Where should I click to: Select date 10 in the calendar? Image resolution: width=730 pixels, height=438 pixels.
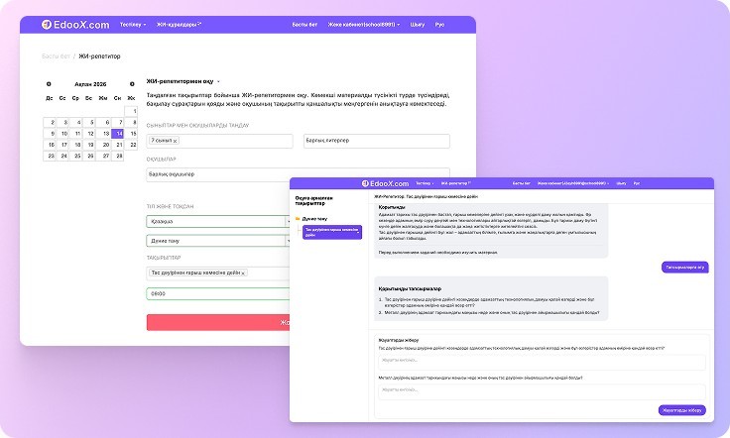coord(62,134)
